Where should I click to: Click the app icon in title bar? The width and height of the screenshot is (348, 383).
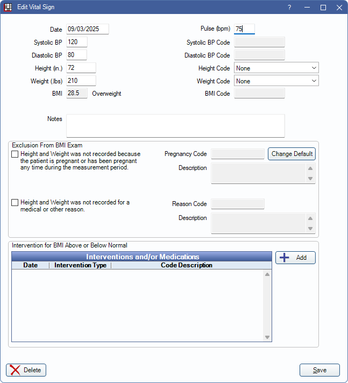8,8
